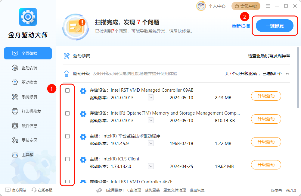
Task: Click the scan result warning illustration
Action: tap(76, 27)
